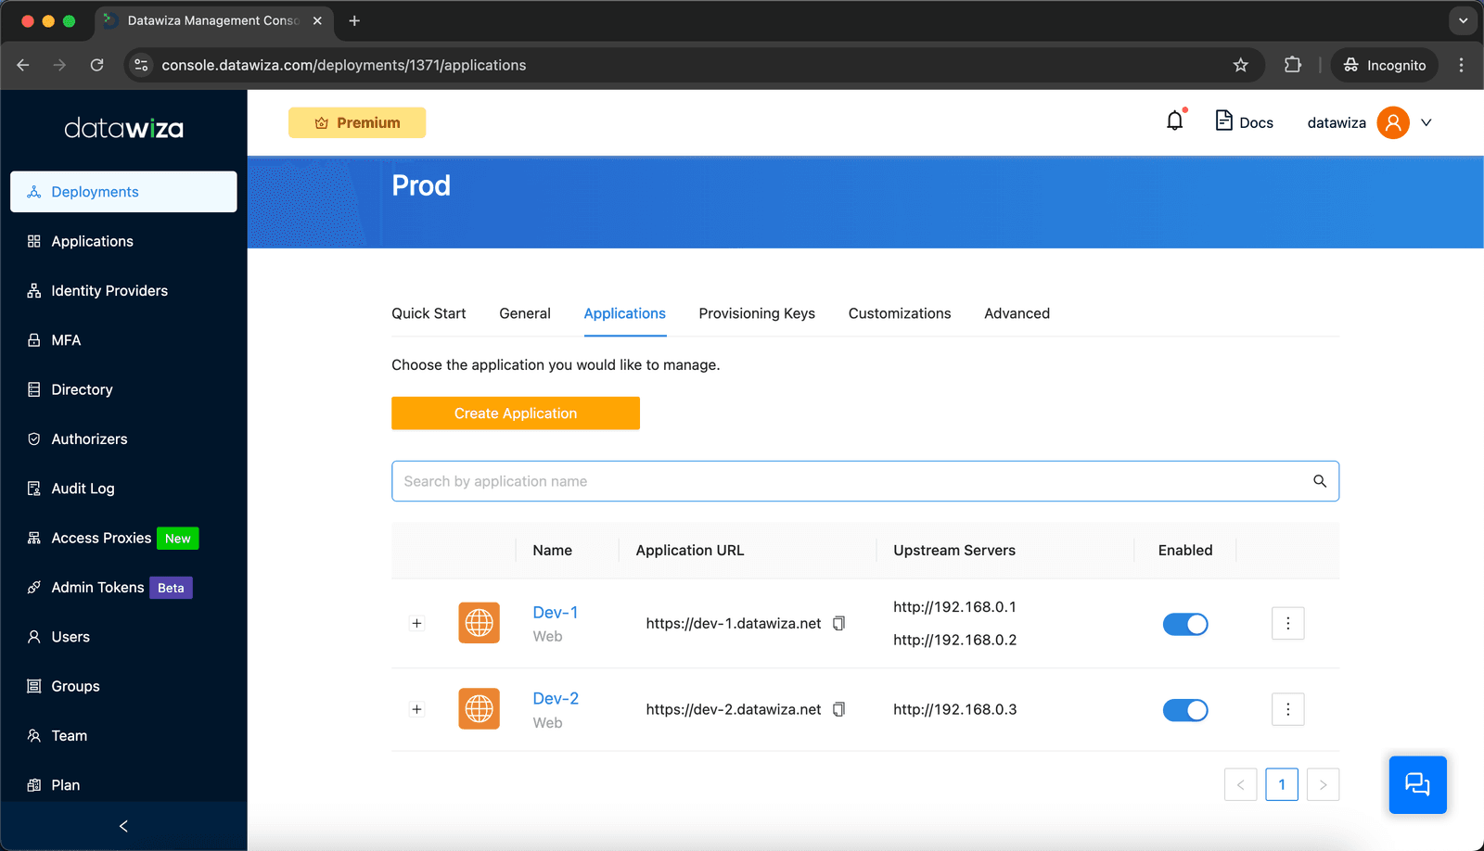Disable the Dev-2 application toggle
The image size is (1484, 851).
point(1185,711)
